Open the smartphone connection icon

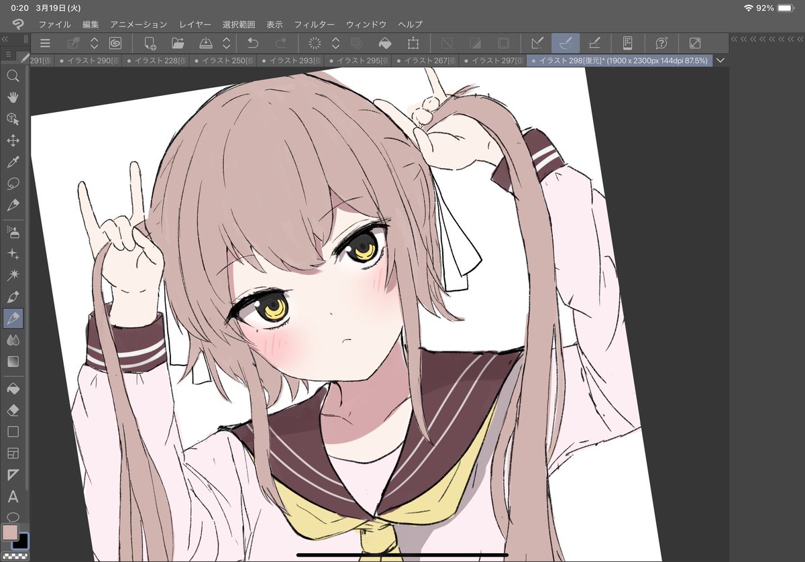tap(628, 44)
